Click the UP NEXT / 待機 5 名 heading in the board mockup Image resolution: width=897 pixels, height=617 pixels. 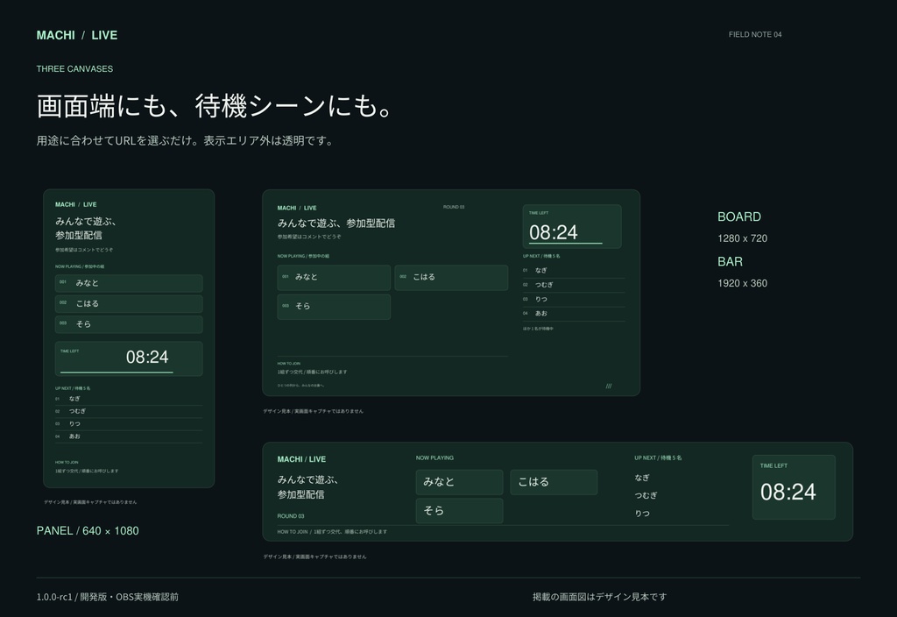pos(541,257)
